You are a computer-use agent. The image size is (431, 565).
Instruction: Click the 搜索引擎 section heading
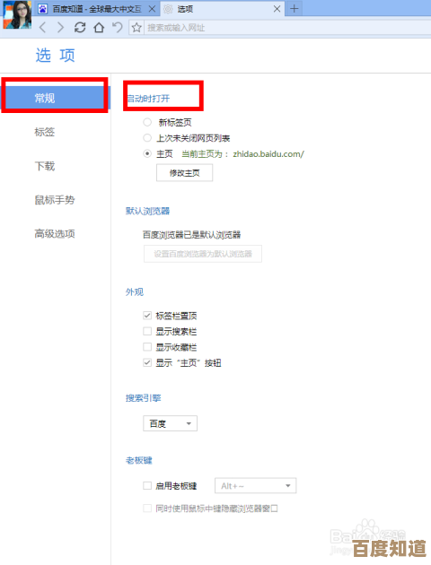point(143,398)
